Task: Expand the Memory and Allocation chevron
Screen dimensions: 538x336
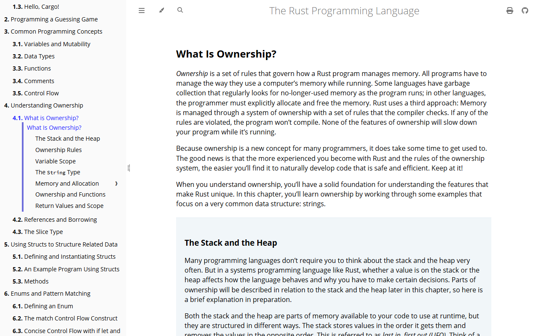Action: 116,184
